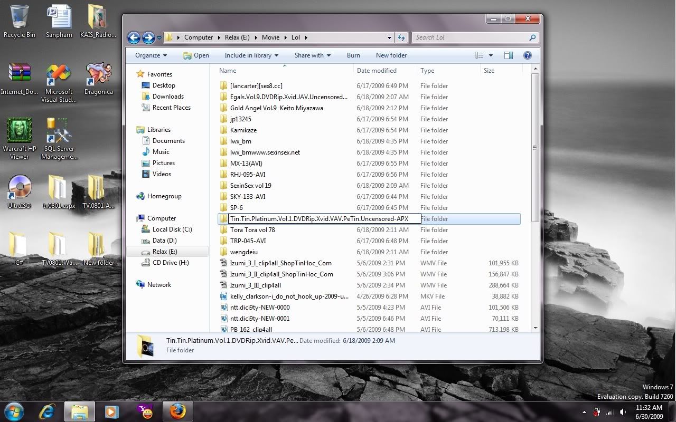Select the Kamikaze folder
This screenshot has height=422, width=676.
[243, 130]
